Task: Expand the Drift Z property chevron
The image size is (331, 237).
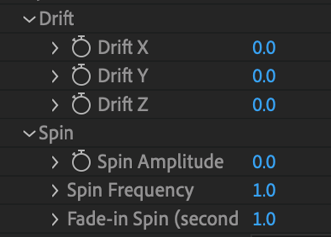Action: pyautogui.click(x=55, y=105)
